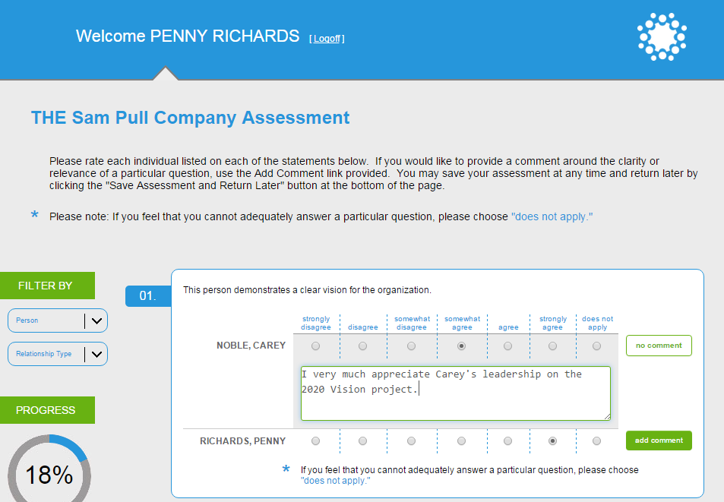Click the PROGRESS tab label

(x=46, y=410)
